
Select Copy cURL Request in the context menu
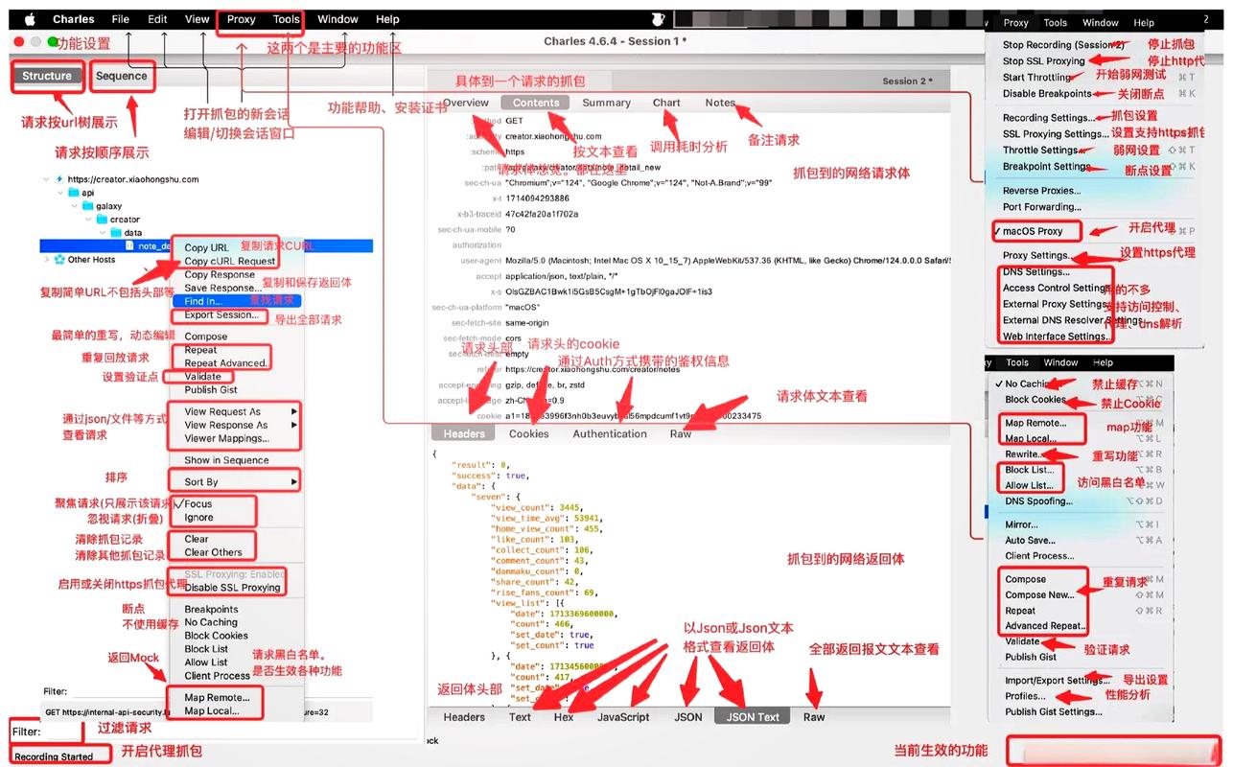[x=230, y=261]
